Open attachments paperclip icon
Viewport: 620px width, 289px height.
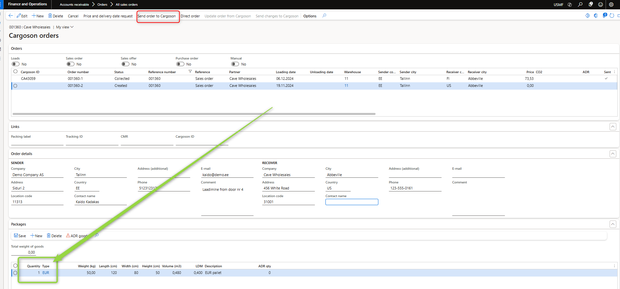pos(605,15)
